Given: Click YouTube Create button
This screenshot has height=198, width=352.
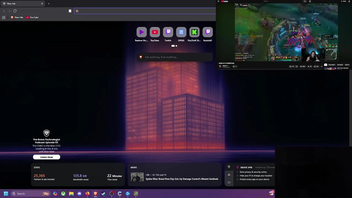Looking at the screenshot, I should point(343,1).
